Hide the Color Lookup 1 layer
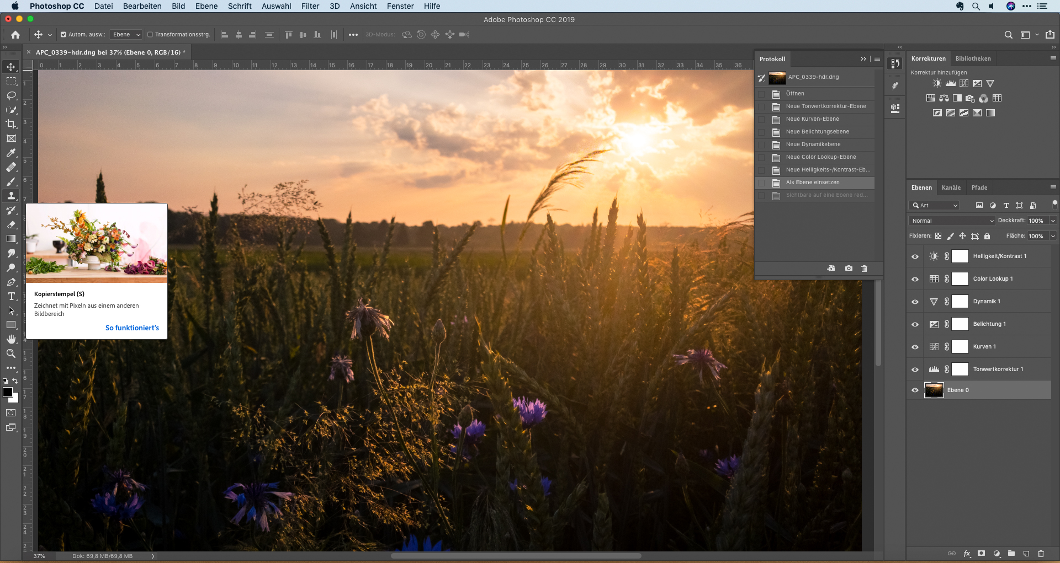The height and width of the screenshot is (563, 1060). coord(915,279)
